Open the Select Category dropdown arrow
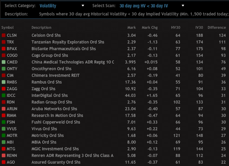229x166 pixels. tap(83, 5)
